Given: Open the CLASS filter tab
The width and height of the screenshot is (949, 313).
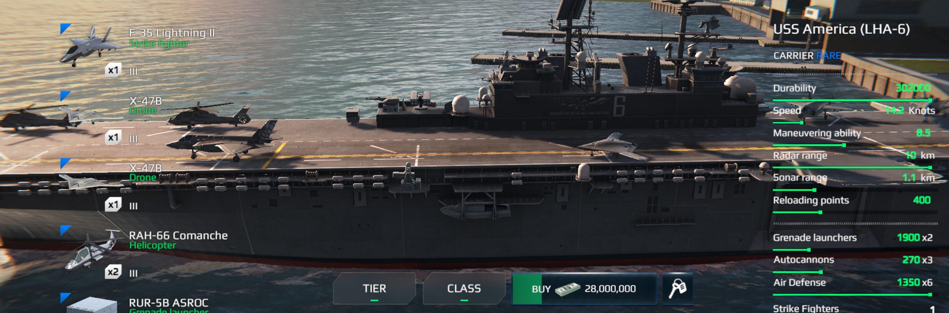Looking at the screenshot, I should point(464,289).
